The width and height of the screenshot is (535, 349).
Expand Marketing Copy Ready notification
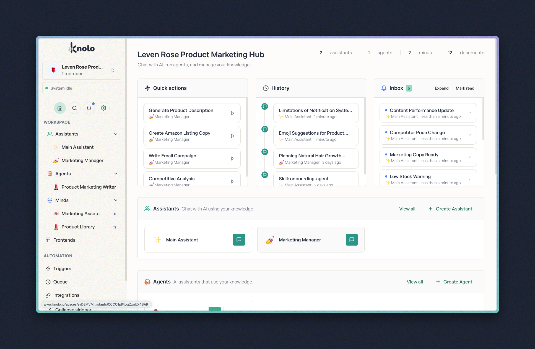point(470,157)
